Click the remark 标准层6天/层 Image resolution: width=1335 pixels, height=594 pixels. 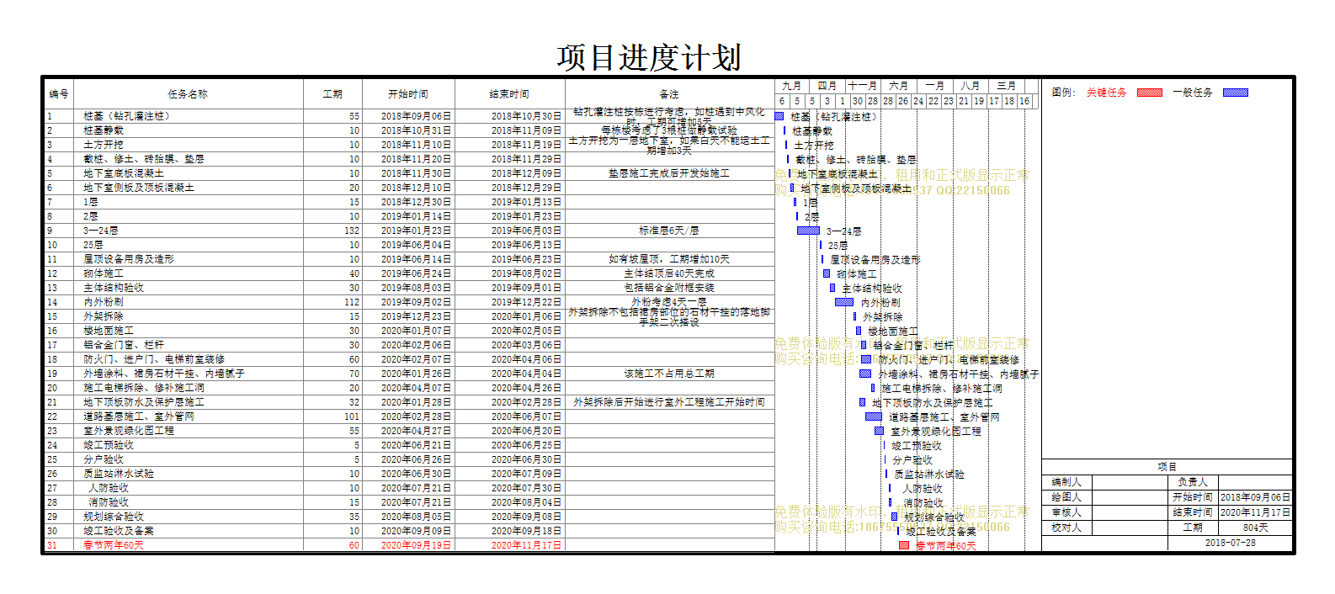coord(669,231)
